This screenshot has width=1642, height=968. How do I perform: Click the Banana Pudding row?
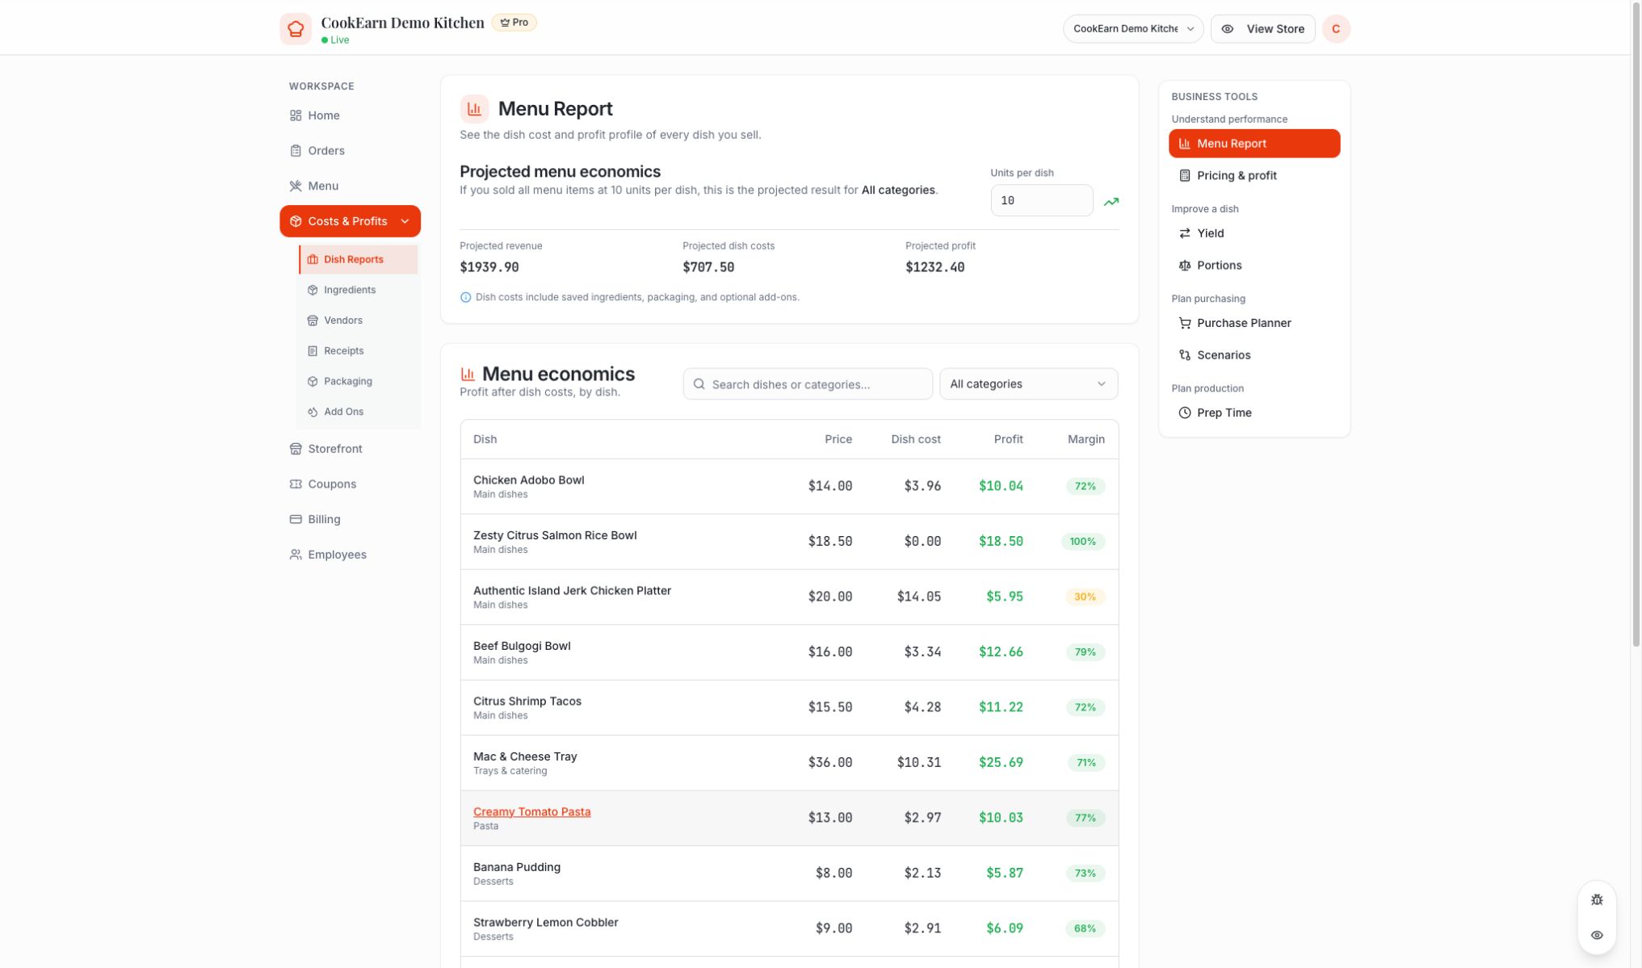[789, 874]
